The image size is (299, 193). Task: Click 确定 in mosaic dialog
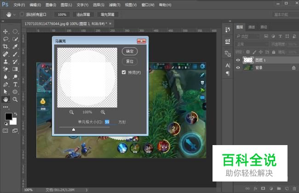(x=130, y=51)
